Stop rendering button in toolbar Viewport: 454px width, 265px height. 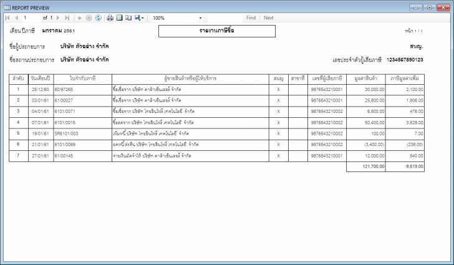[89, 18]
